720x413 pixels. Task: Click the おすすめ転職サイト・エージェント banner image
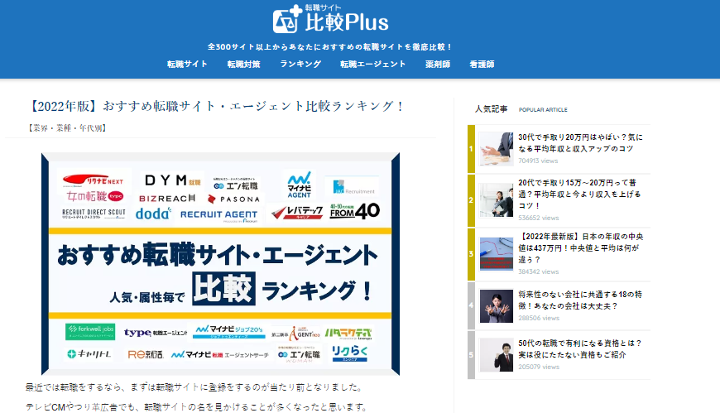220,264
